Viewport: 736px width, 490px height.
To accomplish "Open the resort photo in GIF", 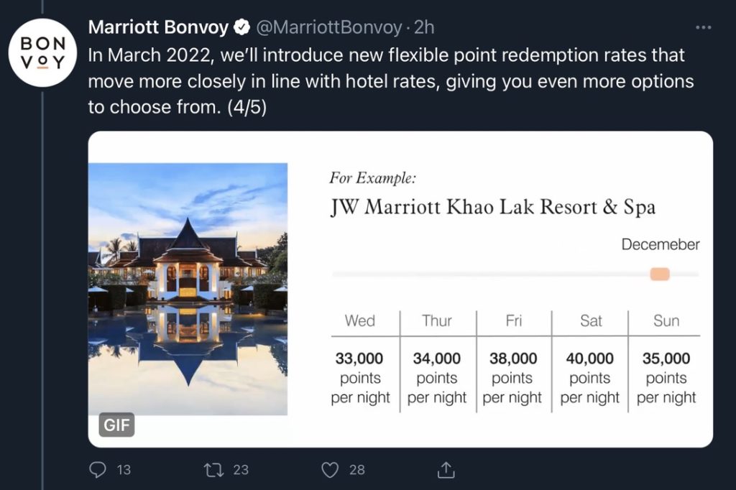I will tap(188, 289).
